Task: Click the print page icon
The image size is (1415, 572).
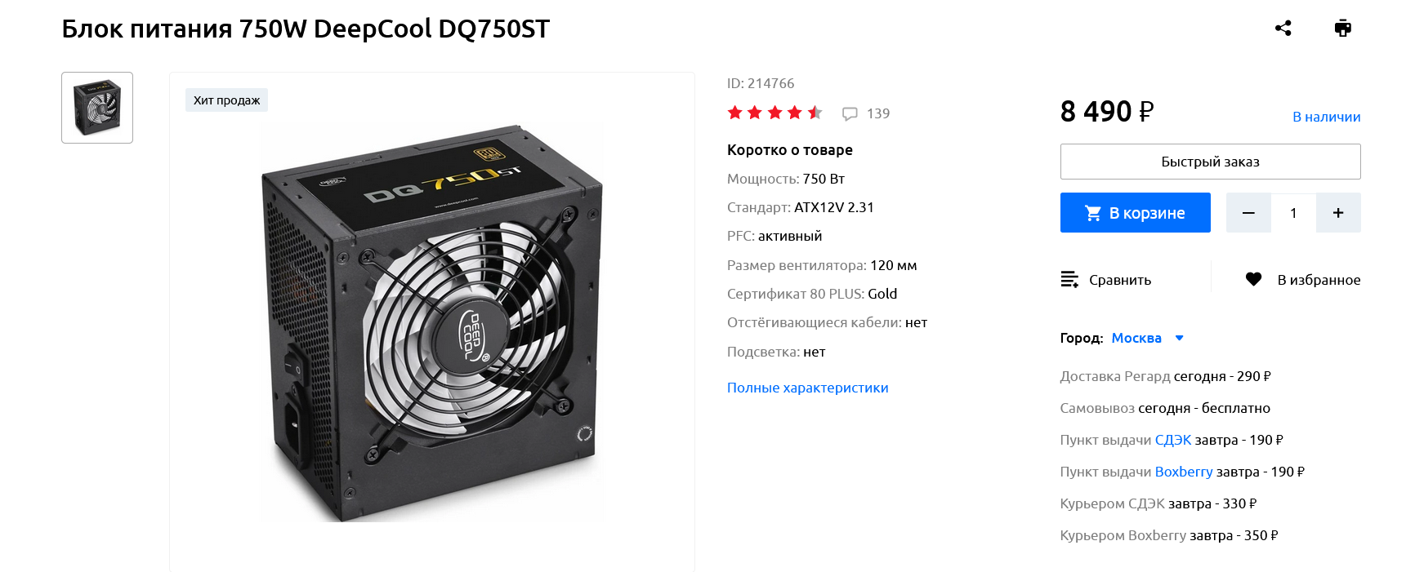Action: pos(1342,29)
